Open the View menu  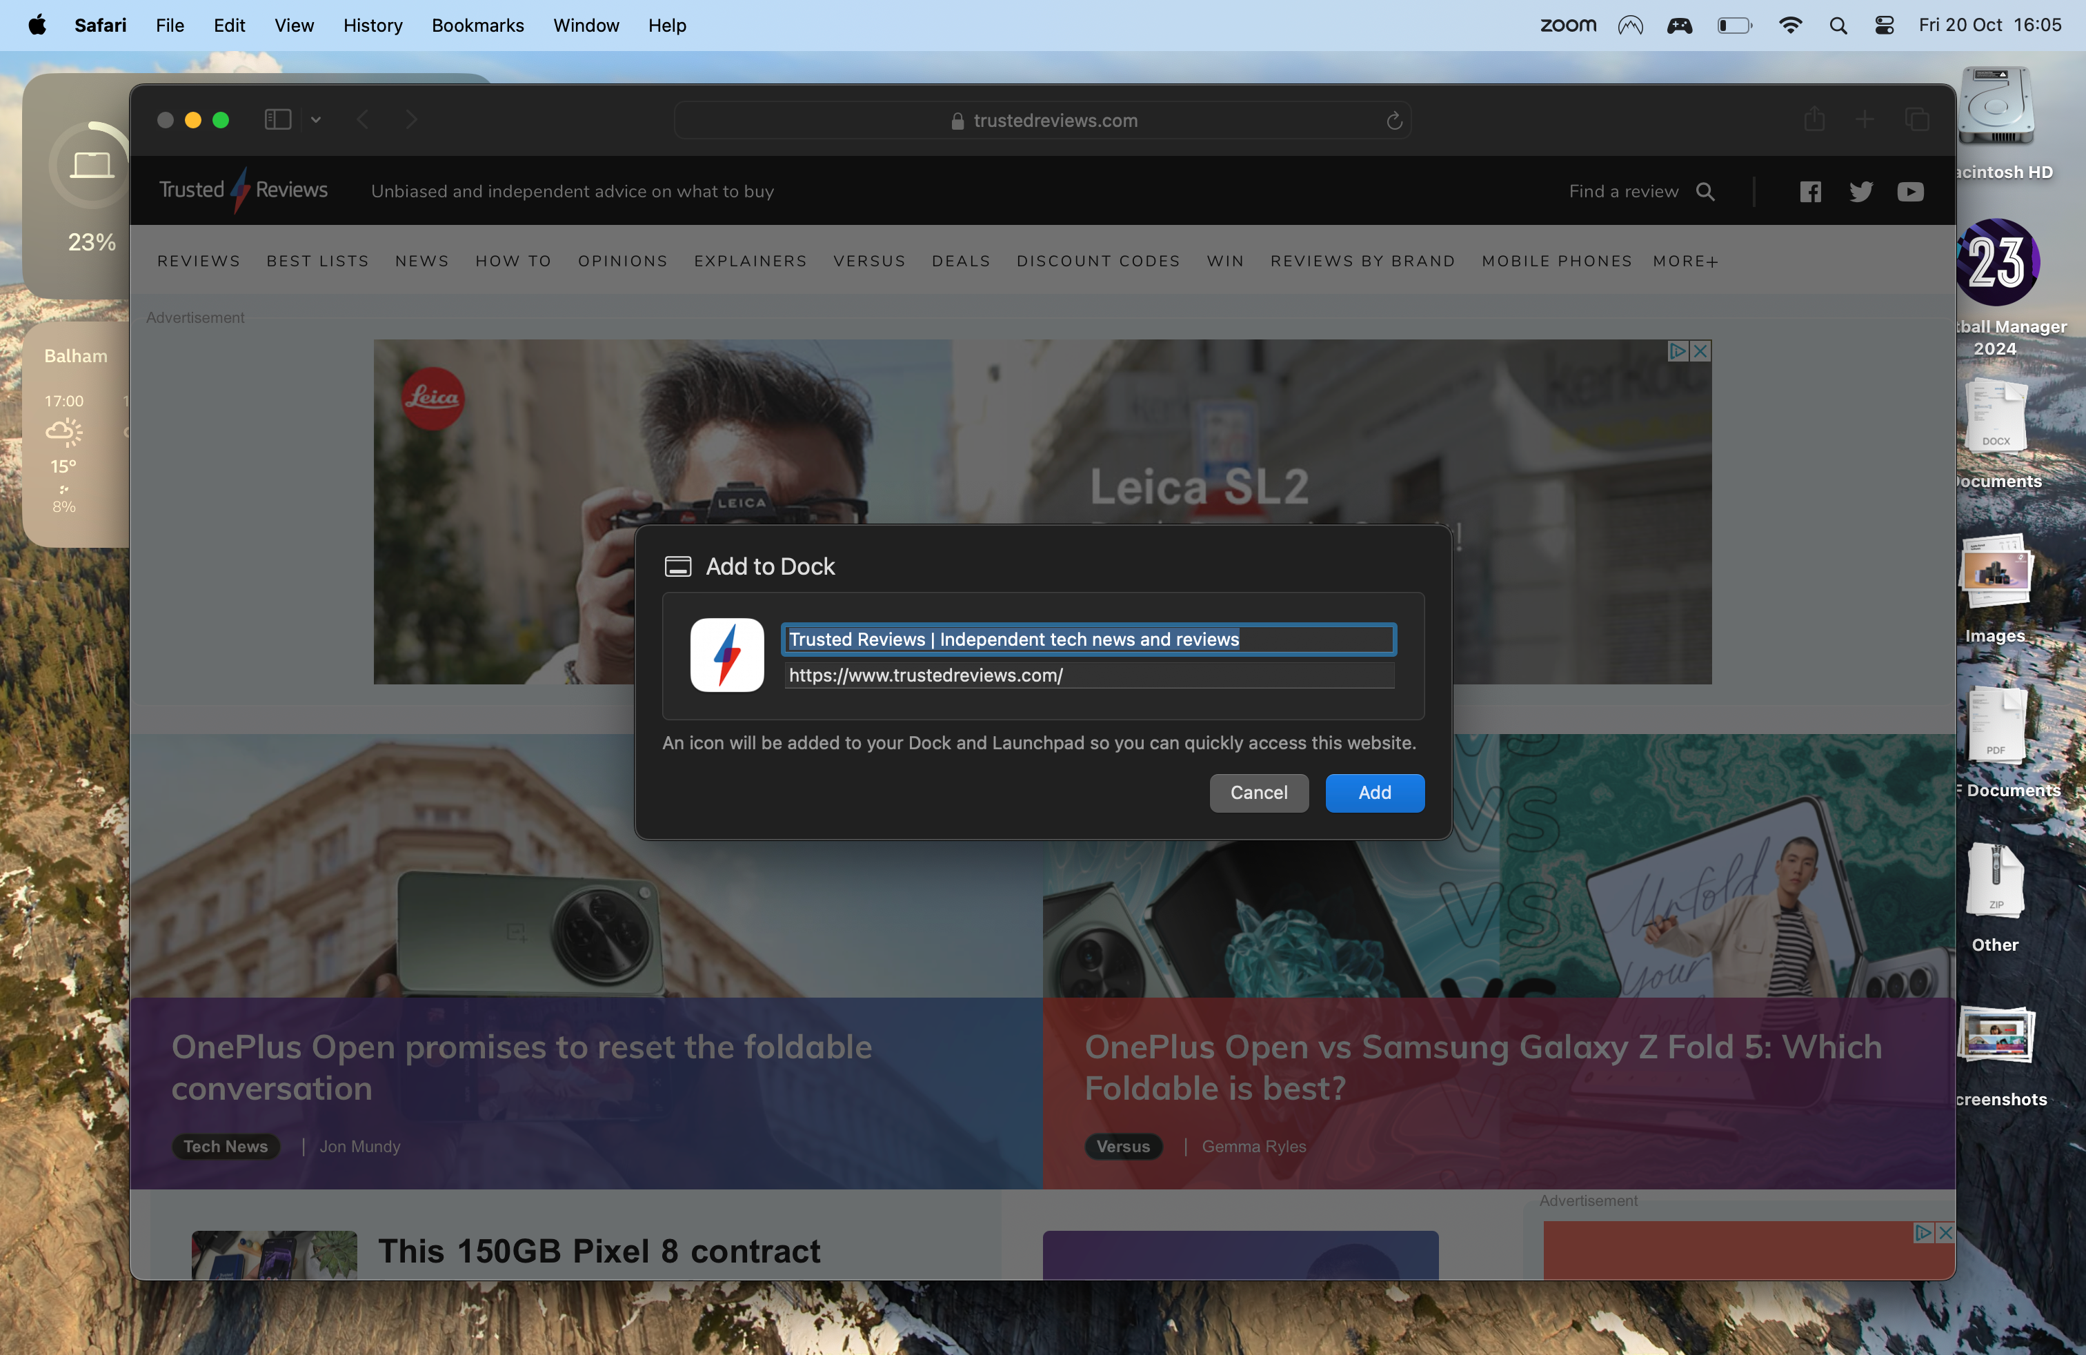pos(294,26)
